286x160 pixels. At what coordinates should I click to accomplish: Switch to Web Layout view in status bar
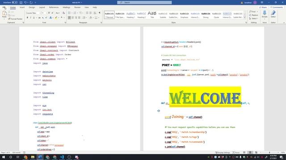[x=256, y=152]
